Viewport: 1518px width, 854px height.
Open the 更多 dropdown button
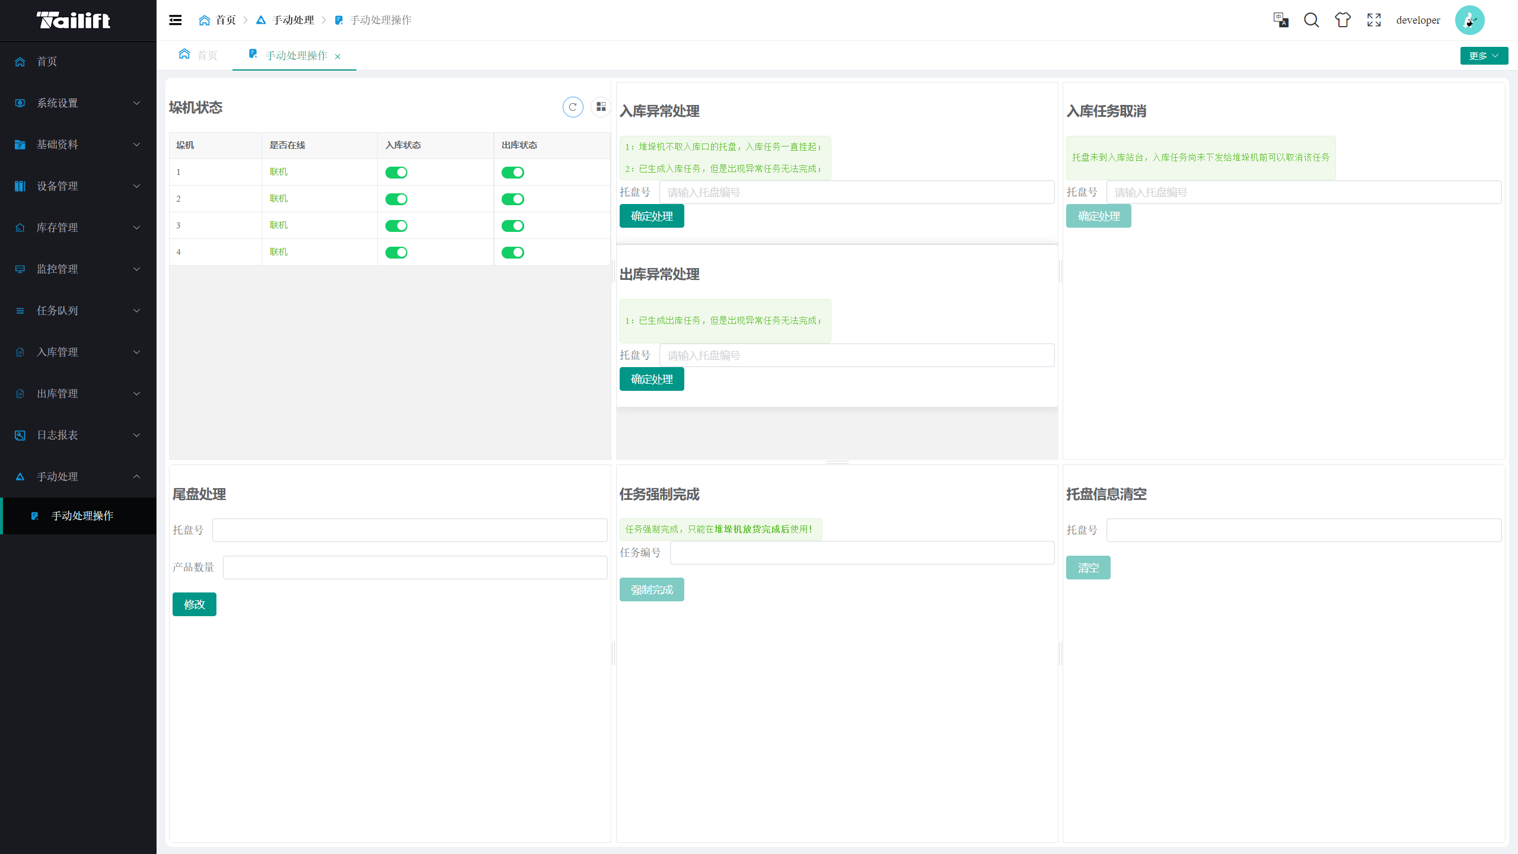coord(1484,56)
